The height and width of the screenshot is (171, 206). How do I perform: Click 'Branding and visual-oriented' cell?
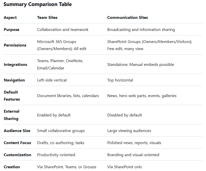pos(133,155)
